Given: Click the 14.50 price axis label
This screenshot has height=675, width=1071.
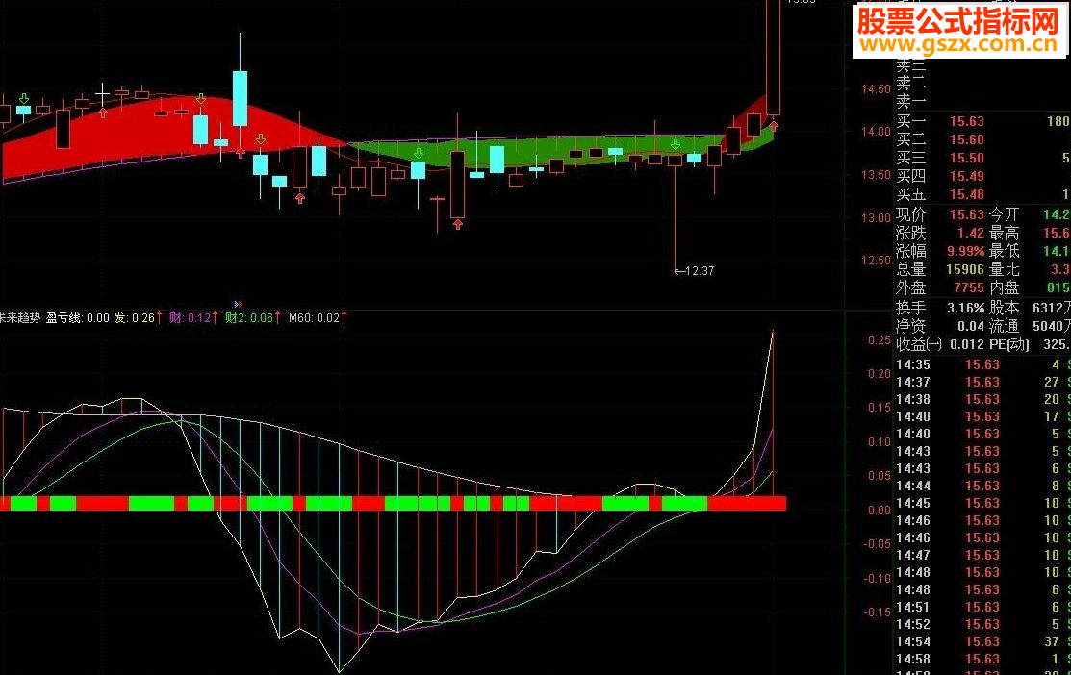Looking at the screenshot, I should [876, 89].
